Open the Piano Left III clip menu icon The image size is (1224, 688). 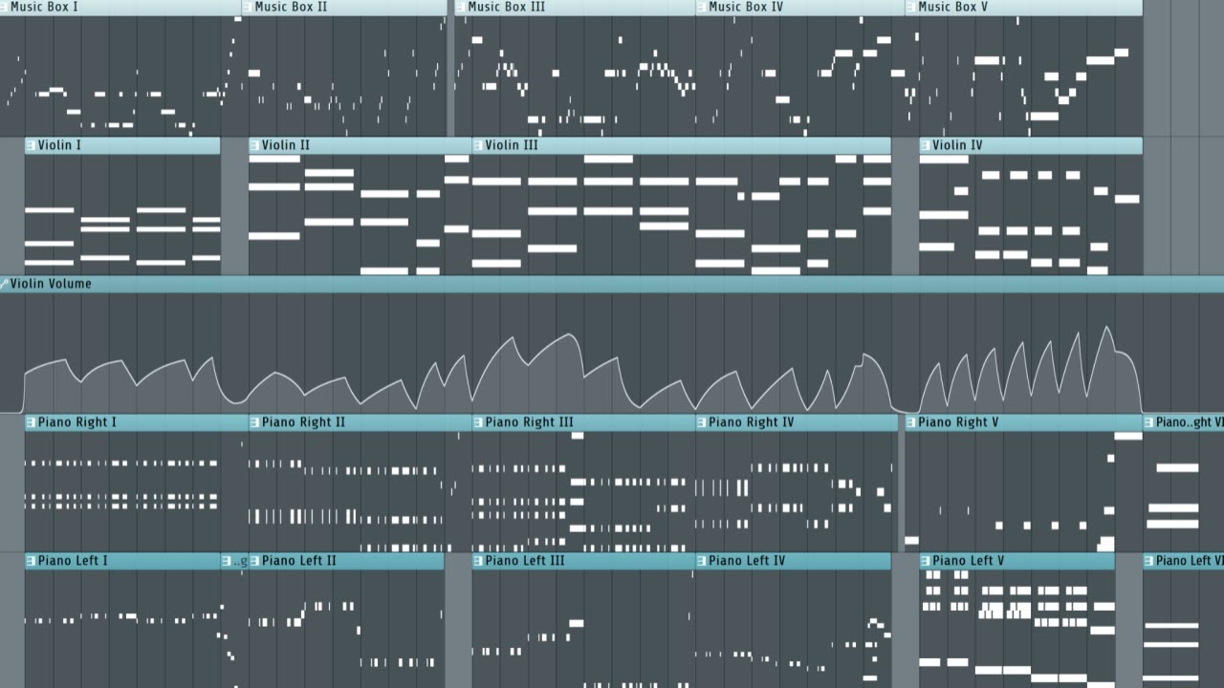click(x=477, y=561)
